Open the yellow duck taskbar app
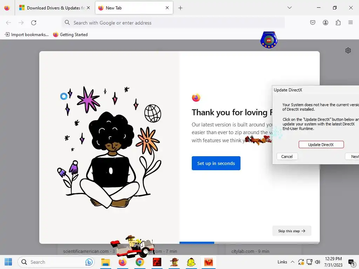The image size is (359, 269). coord(191,262)
